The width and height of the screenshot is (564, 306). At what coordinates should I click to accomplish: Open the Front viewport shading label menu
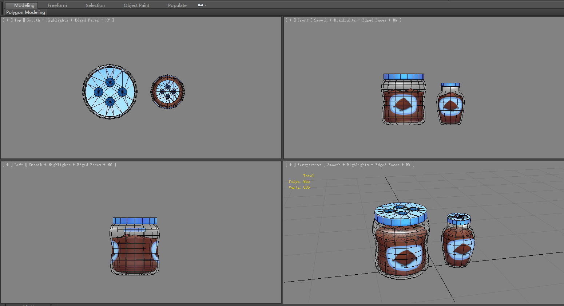coord(356,20)
